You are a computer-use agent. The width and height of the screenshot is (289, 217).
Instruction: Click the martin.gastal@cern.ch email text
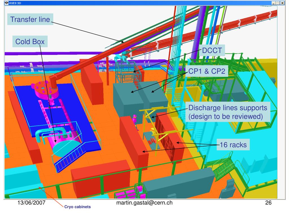click(144, 203)
